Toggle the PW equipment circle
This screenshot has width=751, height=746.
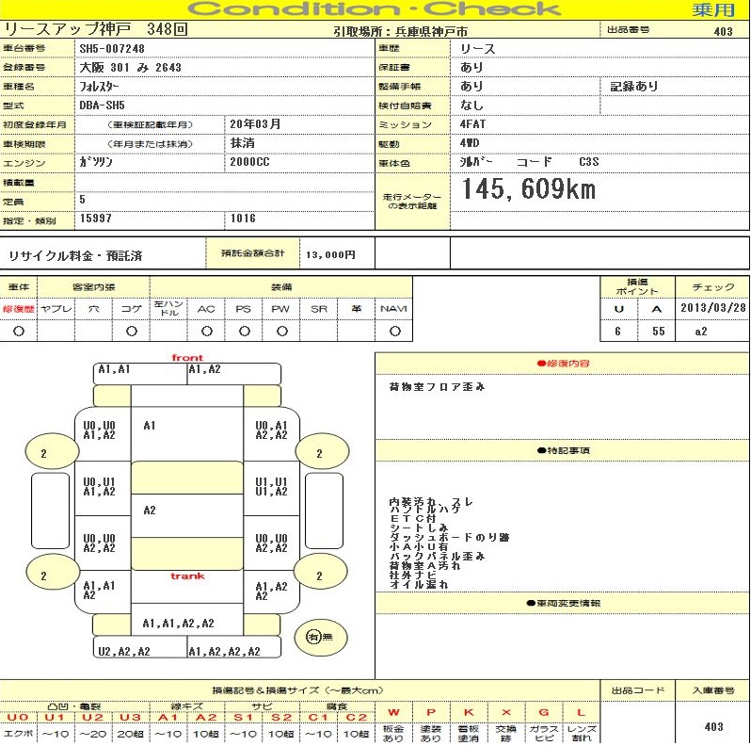pos(281,332)
